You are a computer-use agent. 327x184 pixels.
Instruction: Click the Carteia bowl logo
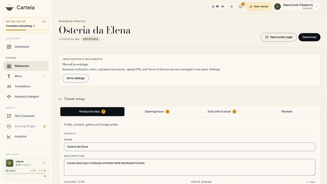pos(9,7)
